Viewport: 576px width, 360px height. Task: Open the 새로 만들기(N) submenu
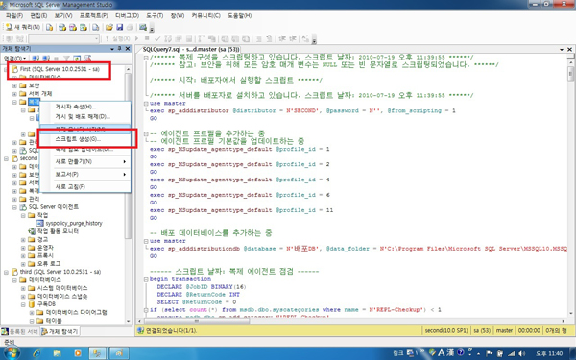click(85, 161)
